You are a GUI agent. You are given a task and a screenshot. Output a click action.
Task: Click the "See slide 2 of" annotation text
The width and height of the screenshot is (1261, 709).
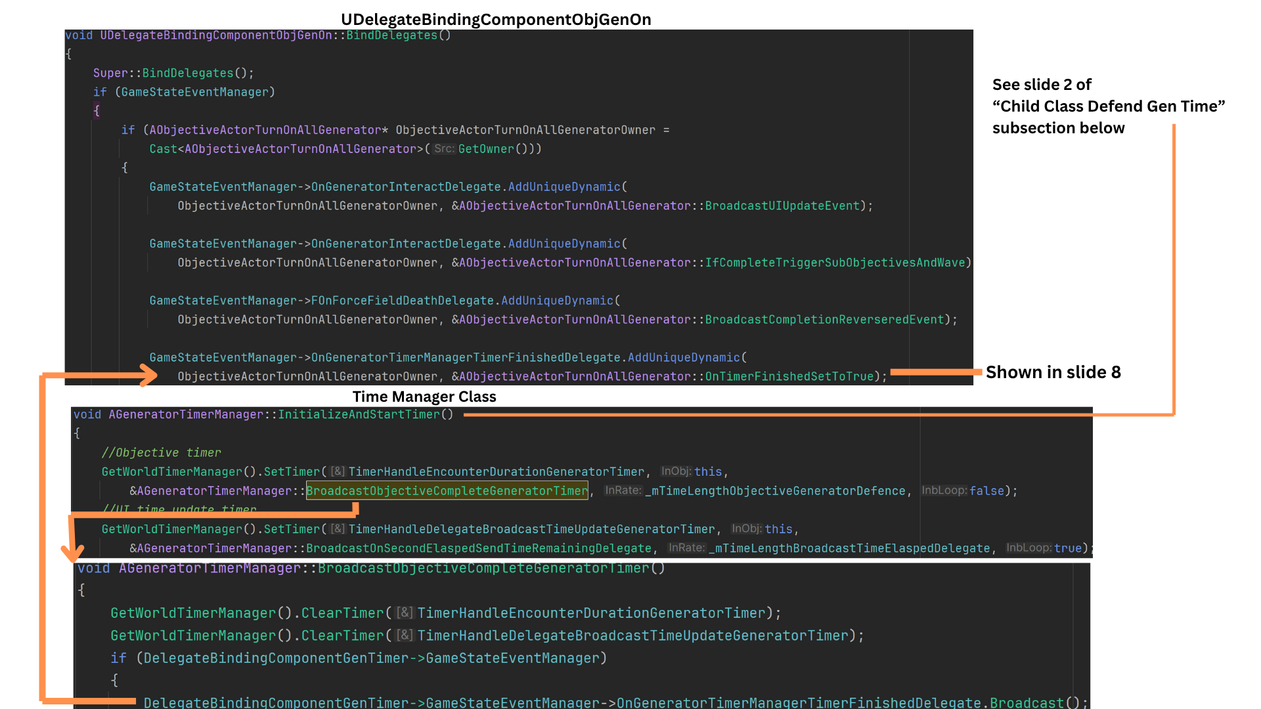click(x=1042, y=85)
